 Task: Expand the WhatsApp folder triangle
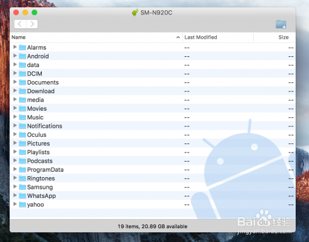[x=15, y=195]
